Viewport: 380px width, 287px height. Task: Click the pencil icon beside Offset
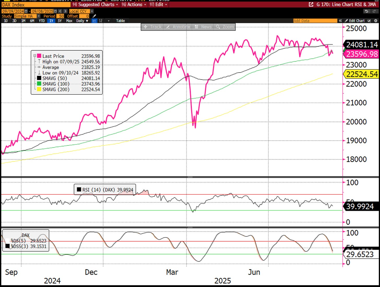94,16
